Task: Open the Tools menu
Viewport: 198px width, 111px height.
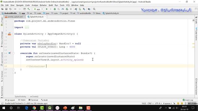Action: tap(62, 5)
